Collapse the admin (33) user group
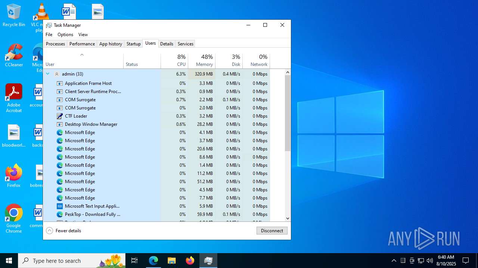The height and width of the screenshot is (268, 478). 47,74
